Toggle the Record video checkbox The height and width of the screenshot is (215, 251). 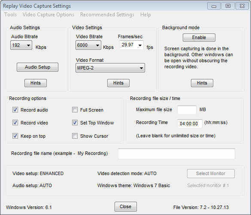coord(15,123)
